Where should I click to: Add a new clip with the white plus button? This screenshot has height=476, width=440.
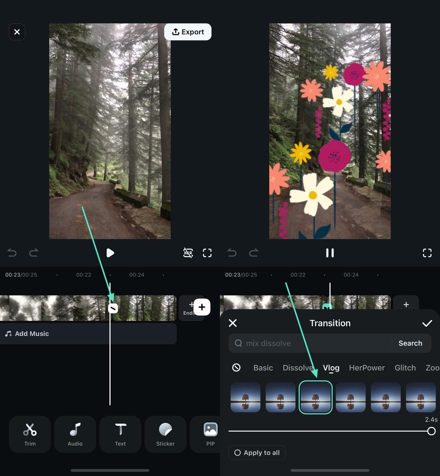[202, 307]
